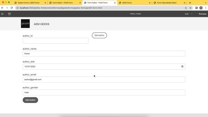
Task: Focus the author_dob date field
Action: [104, 67]
